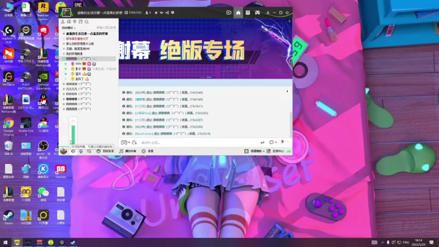Open the audio mixer equalizer icon
439x247 pixels.
point(89,151)
